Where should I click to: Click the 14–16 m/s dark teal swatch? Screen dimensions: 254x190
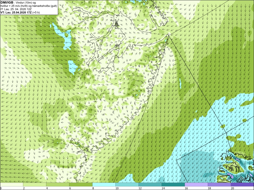tap(173, 185)
